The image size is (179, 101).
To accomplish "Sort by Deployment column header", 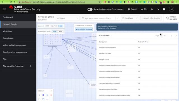I will pyautogui.click(x=103, y=42).
